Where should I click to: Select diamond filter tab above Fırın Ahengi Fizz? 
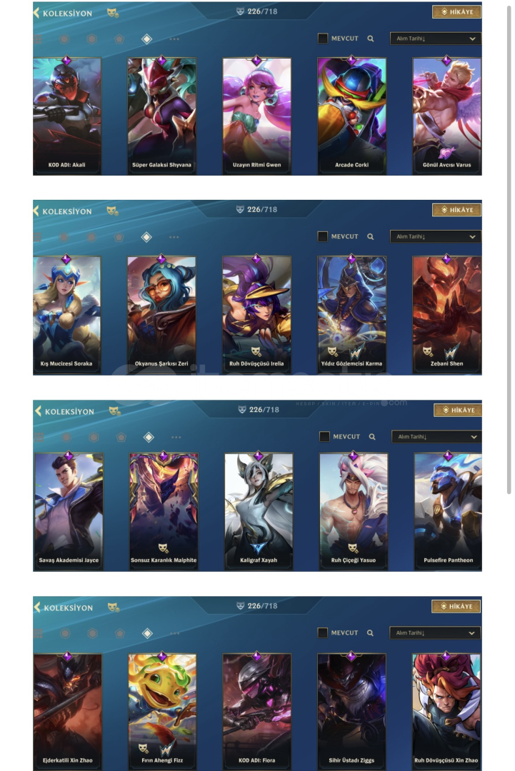(147, 633)
